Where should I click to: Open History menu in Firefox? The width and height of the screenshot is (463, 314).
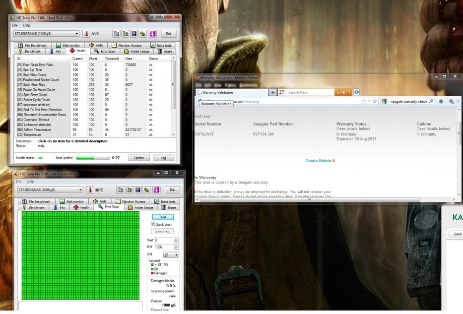tap(230, 85)
